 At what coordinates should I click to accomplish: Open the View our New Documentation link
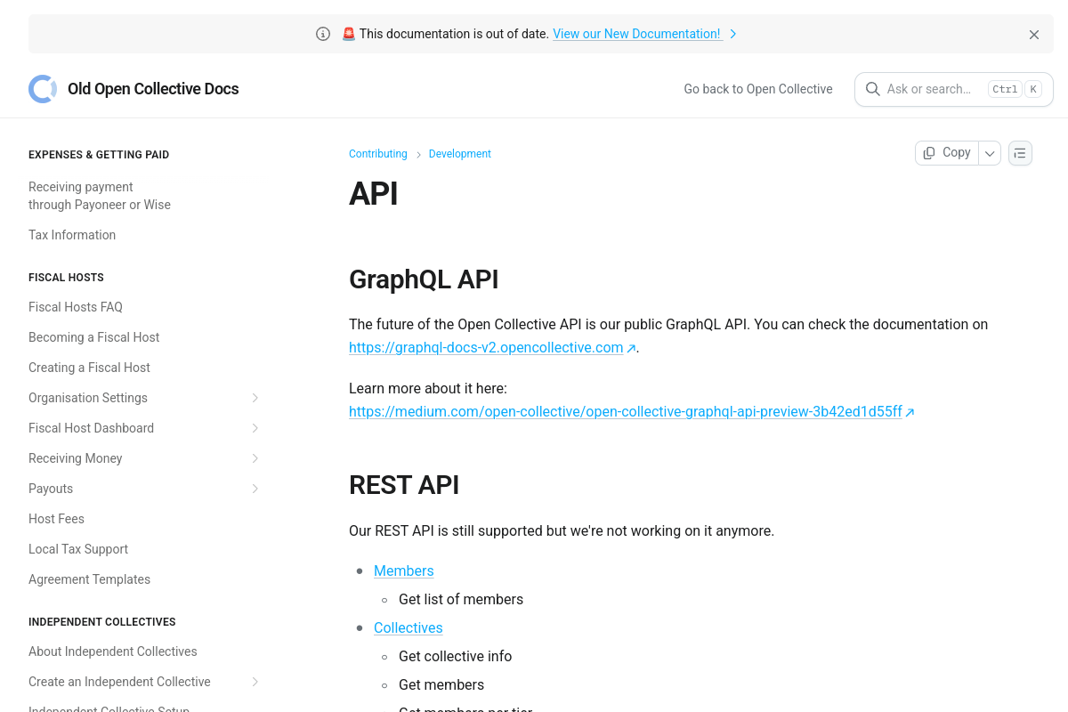pyautogui.click(x=636, y=35)
